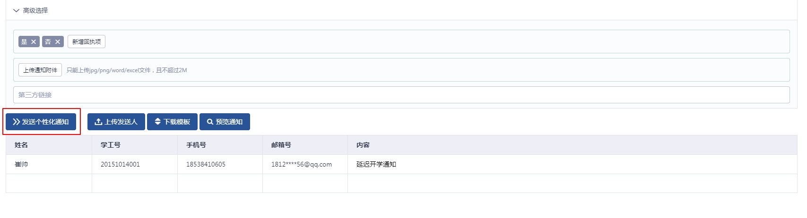
Task: Click the up-down arrow icon on 下载模板
Action: point(158,122)
